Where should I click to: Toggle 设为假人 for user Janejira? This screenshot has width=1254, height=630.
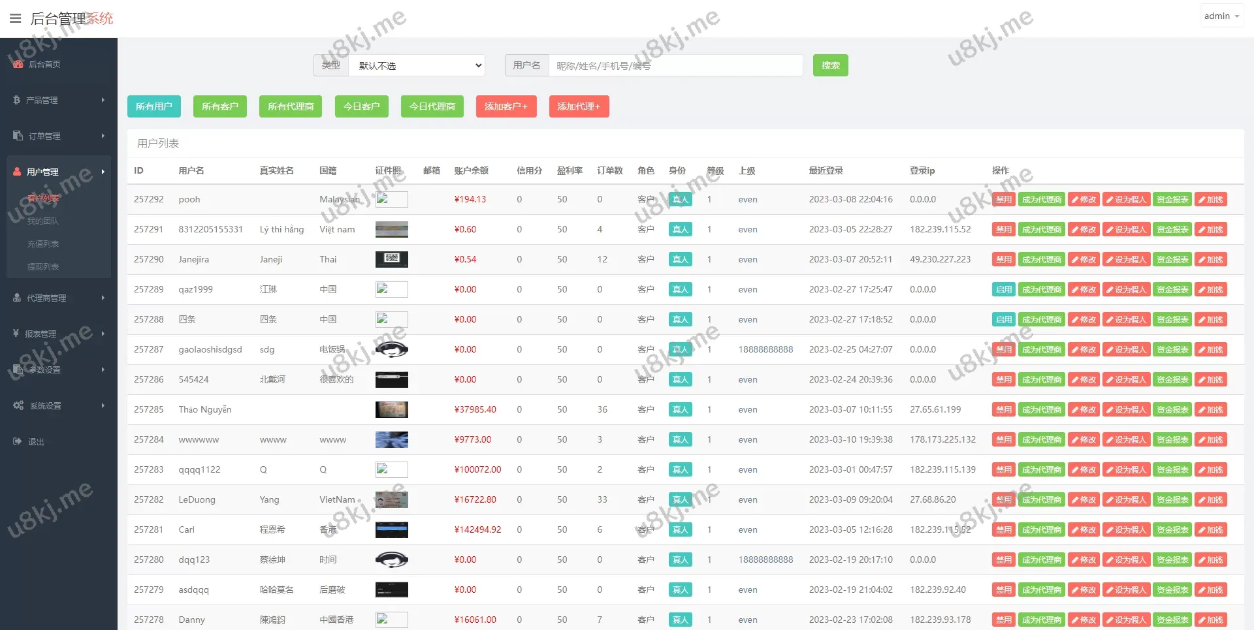pos(1126,260)
